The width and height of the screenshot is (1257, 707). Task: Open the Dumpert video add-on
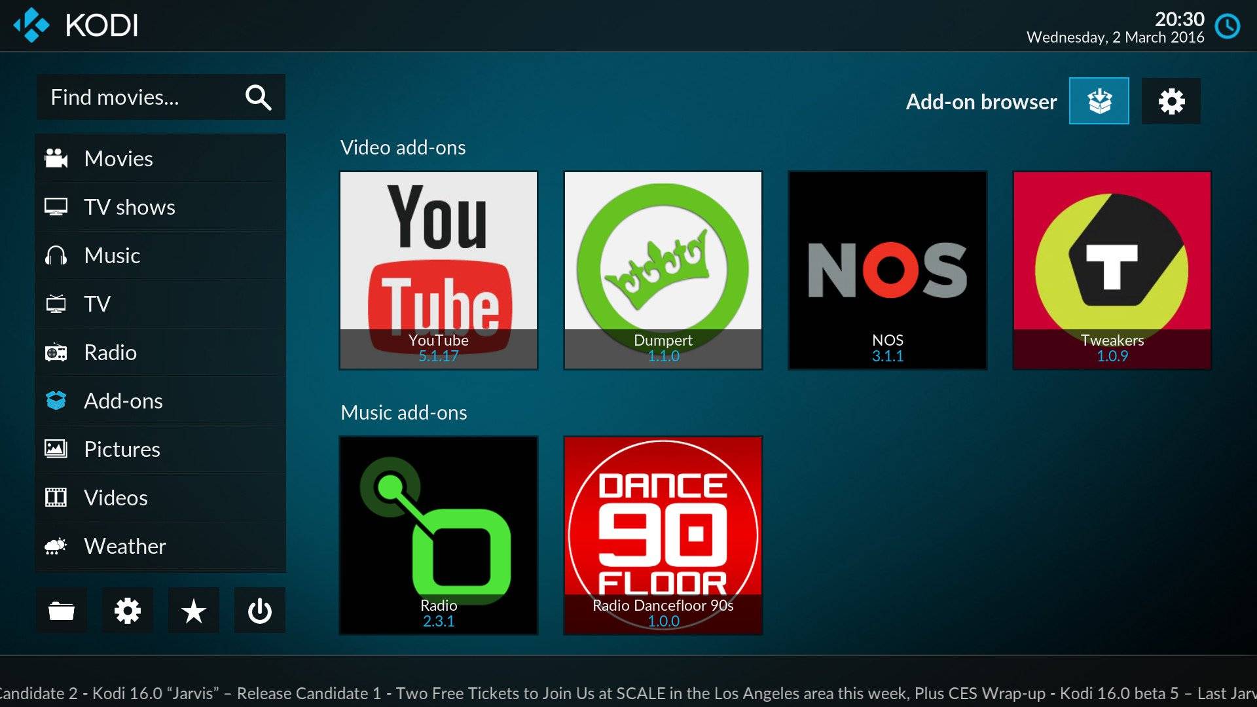[662, 269]
